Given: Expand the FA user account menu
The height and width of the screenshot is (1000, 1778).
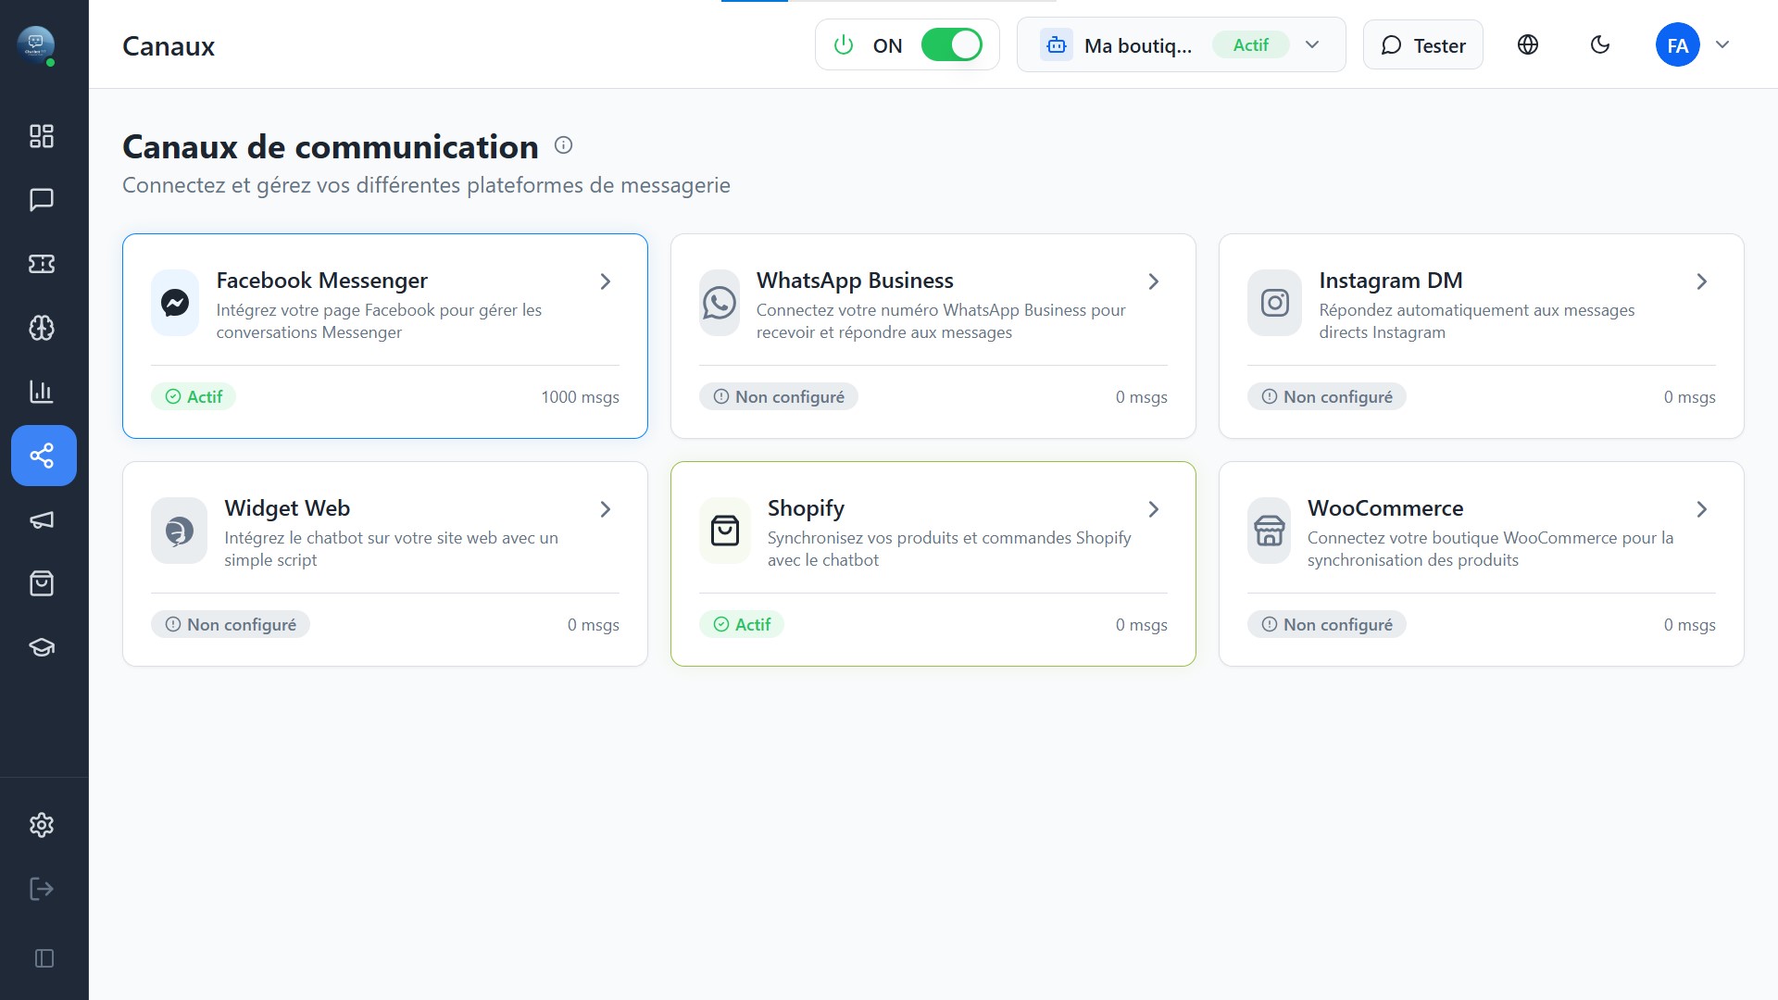Looking at the screenshot, I should pos(1722,44).
